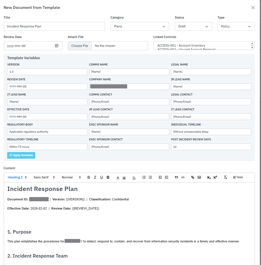
Task: Expand the Type dropdown showing Policy
Action: (236, 26)
